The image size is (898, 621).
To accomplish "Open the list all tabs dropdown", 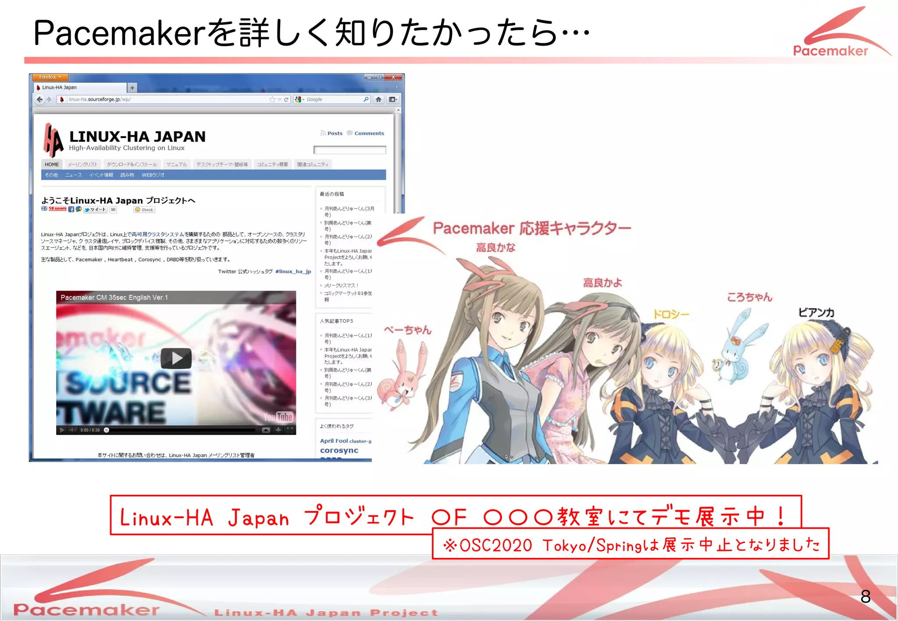I will click(x=397, y=88).
